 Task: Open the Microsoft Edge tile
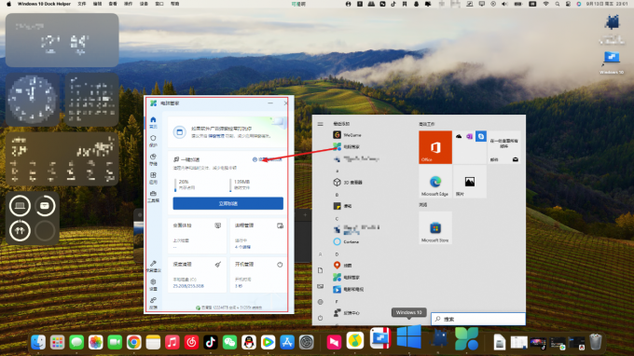pos(435,182)
